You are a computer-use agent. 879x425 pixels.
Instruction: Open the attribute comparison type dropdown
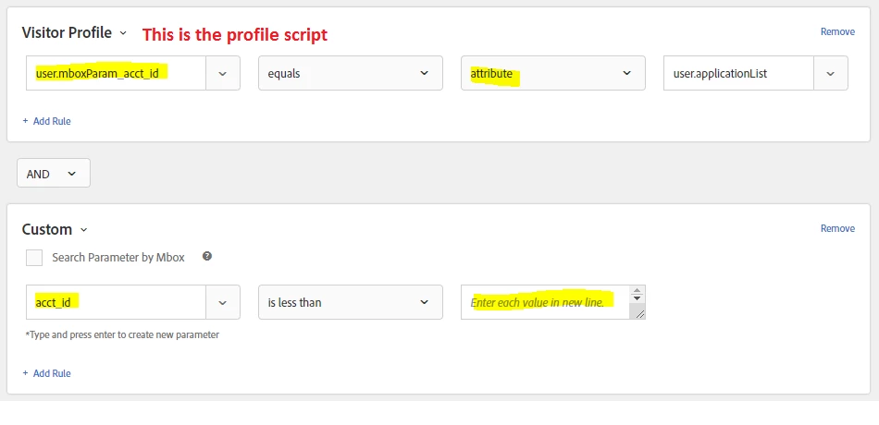(x=552, y=73)
